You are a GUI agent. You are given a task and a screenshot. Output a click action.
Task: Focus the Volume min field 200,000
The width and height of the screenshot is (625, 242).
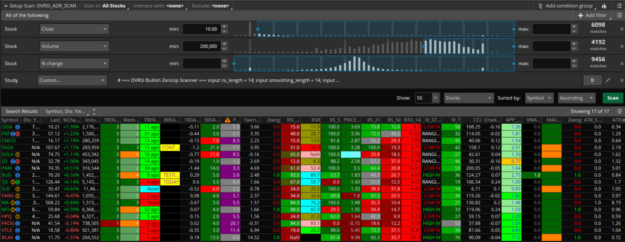(202, 46)
